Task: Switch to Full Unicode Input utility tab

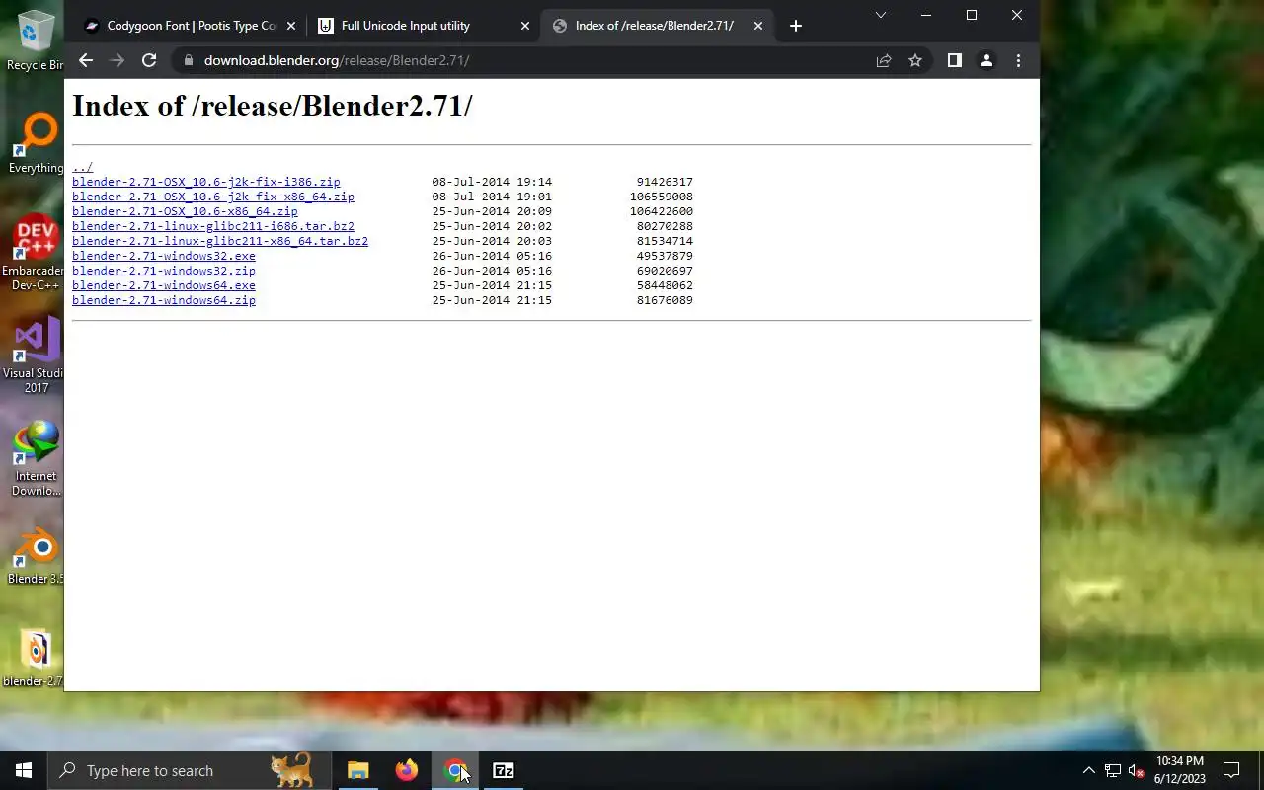Action: coord(424,26)
